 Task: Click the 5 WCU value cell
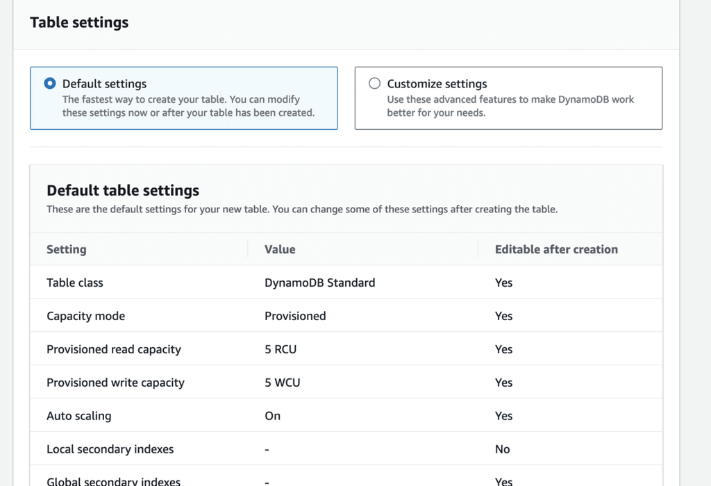pos(283,383)
